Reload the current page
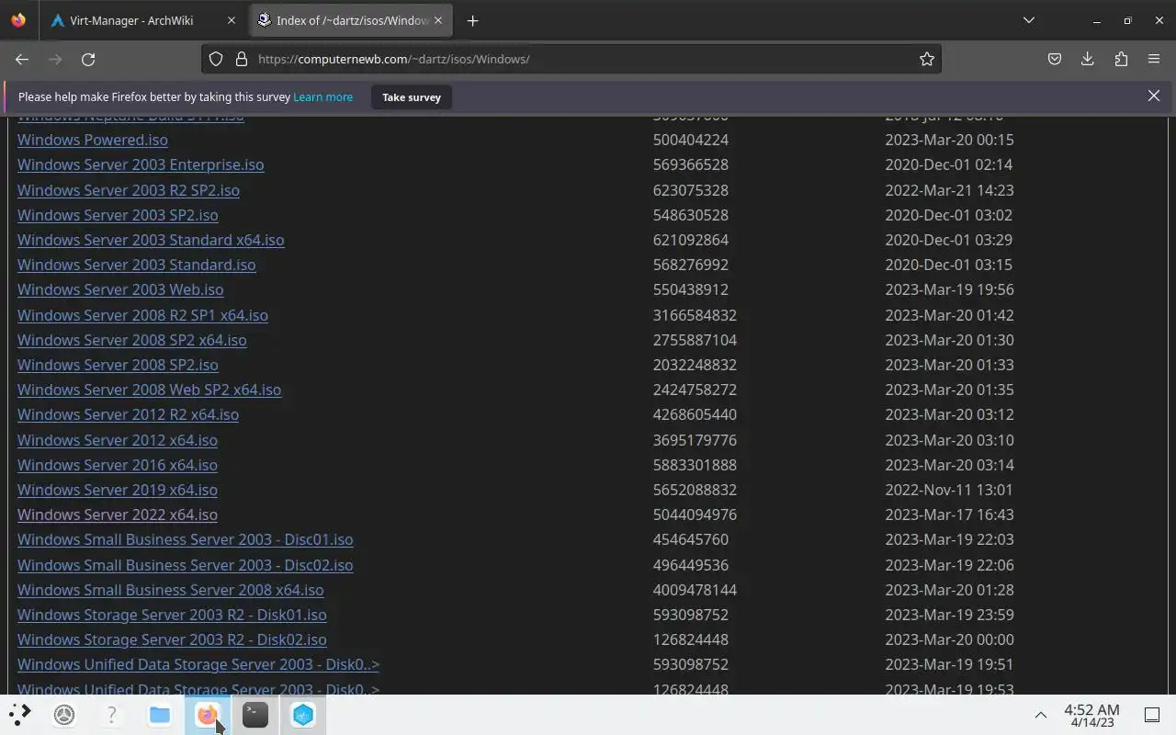1176x735 pixels. [x=88, y=59]
